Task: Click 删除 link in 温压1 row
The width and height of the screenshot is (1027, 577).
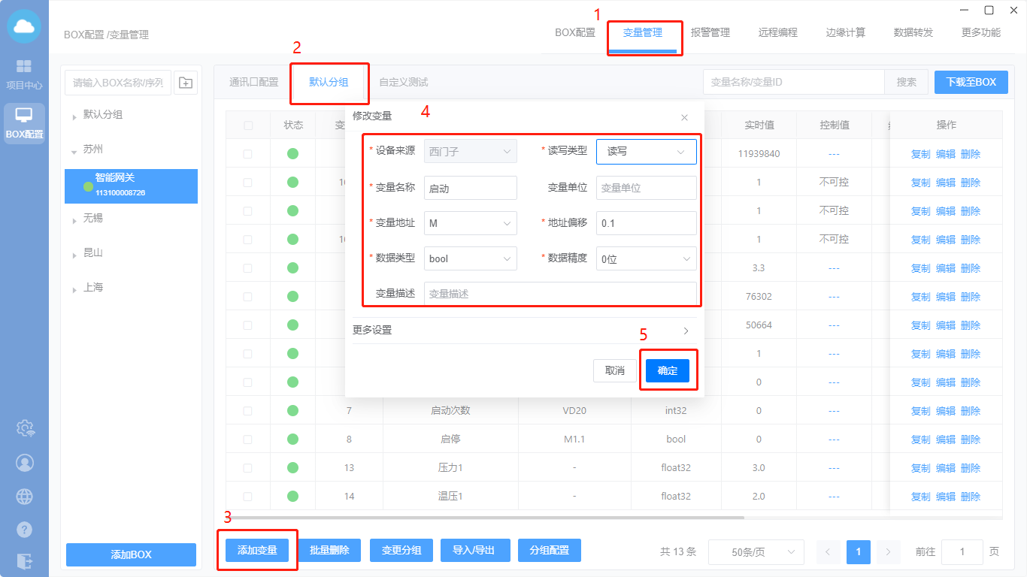Action: pos(971,497)
